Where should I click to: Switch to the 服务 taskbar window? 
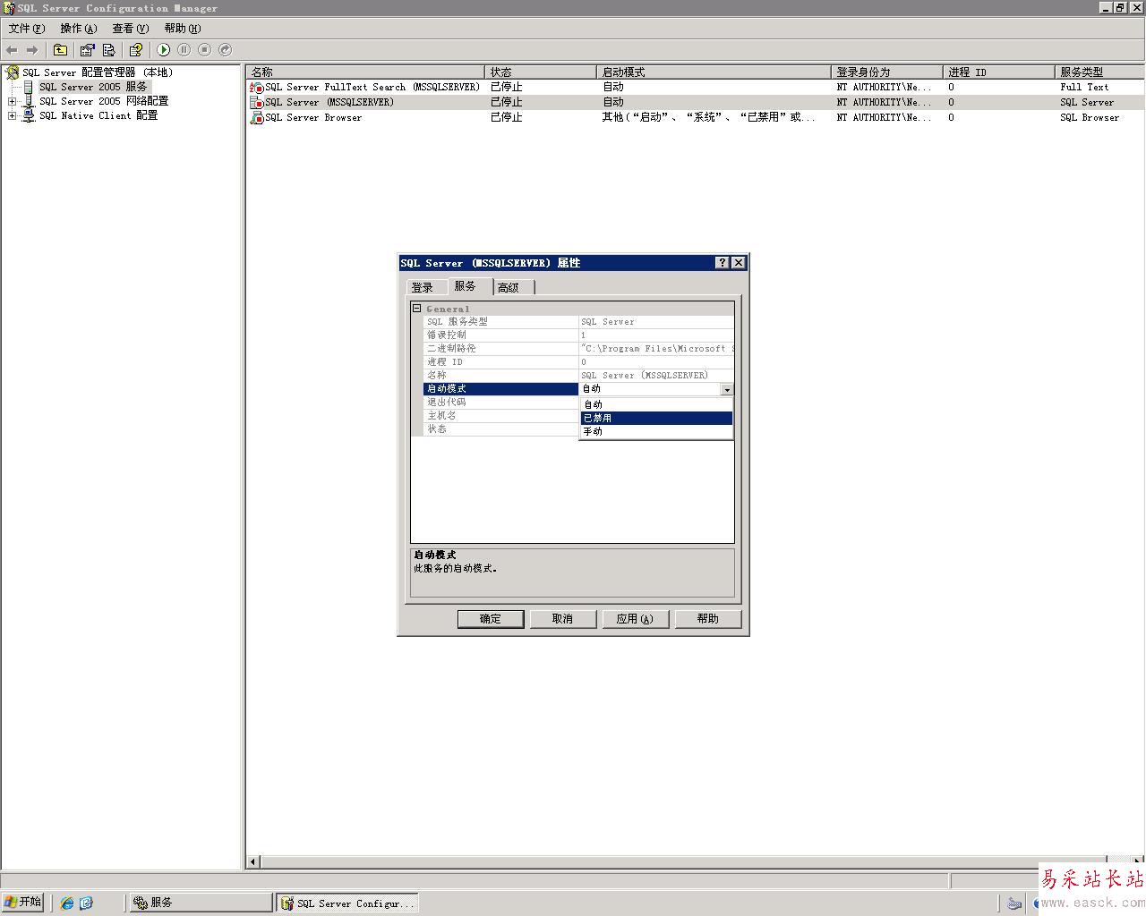(x=201, y=903)
